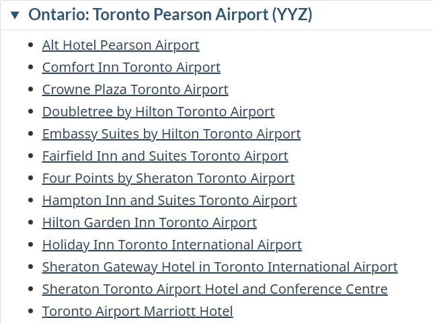
Task: Choose the Sheraton Gateway hotel entry
Action: (220, 267)
